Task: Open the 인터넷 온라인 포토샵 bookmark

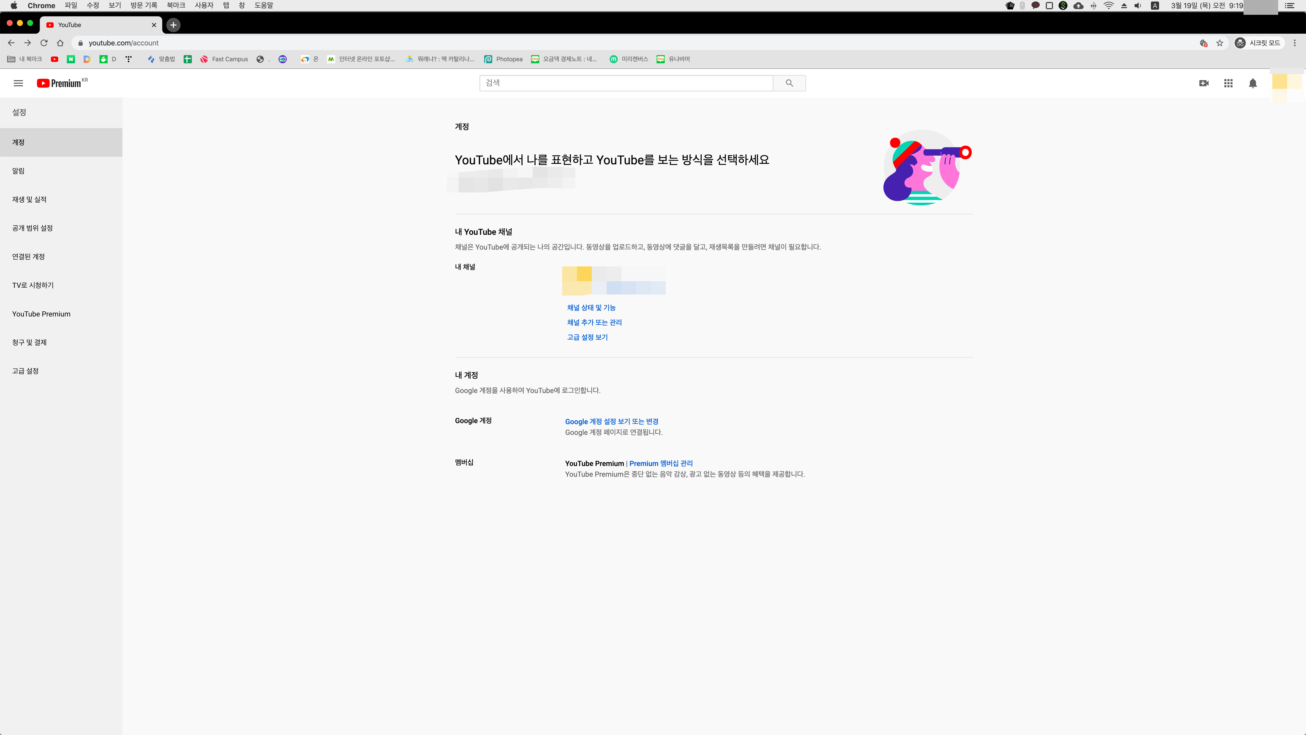Action: tap(361, 59)
